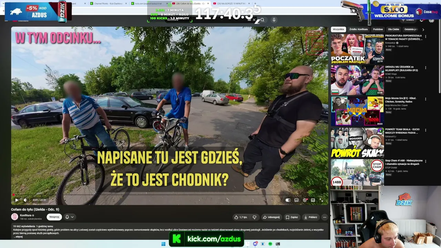Open options for Moja Mocna Gra video
The image size is (441, 248).
click(x=425, y=99)
